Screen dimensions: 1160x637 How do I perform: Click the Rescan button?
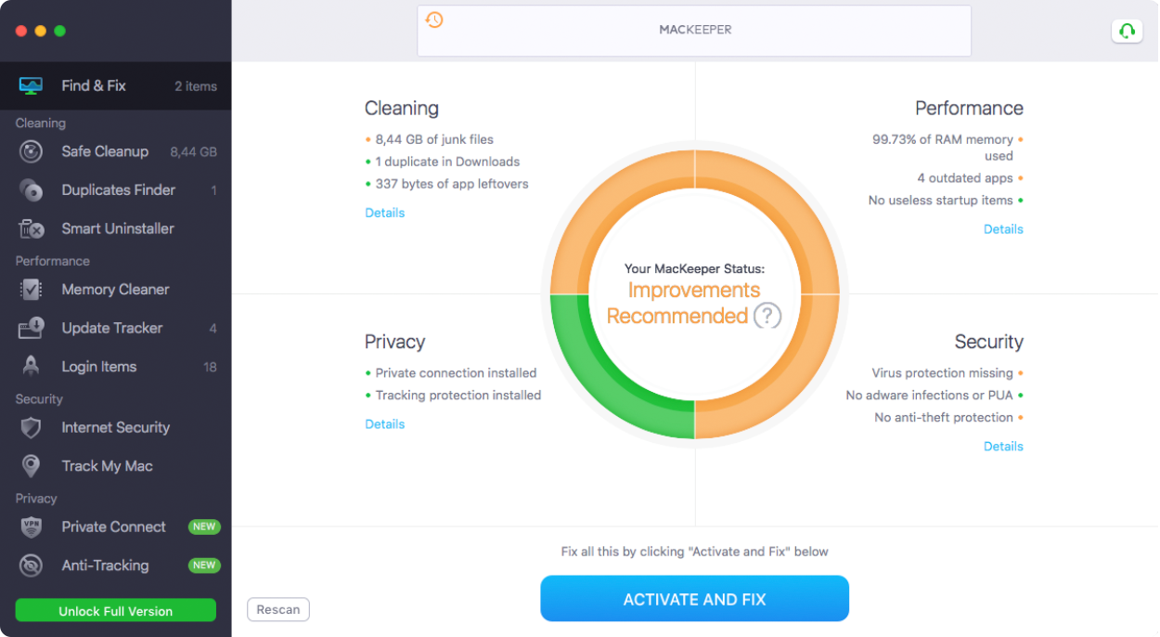tap(278, 610)
